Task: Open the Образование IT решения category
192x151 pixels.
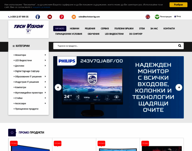Action: [x=28, y=77]
